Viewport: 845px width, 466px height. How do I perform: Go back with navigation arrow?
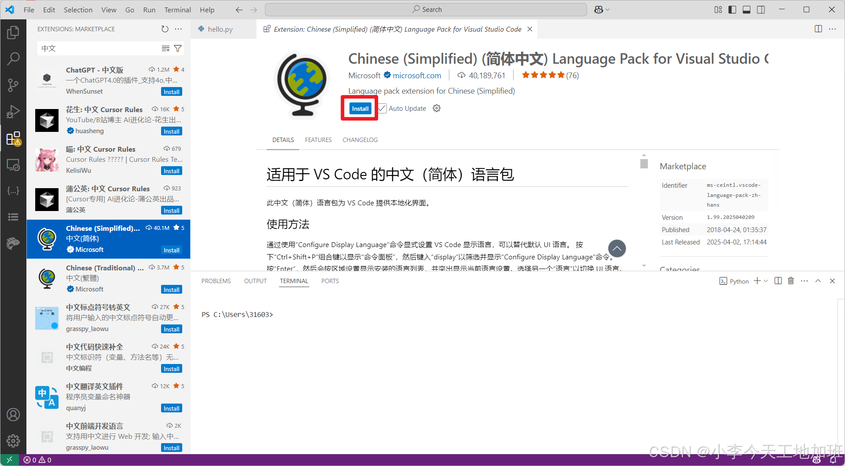click(x=239, y=10)
